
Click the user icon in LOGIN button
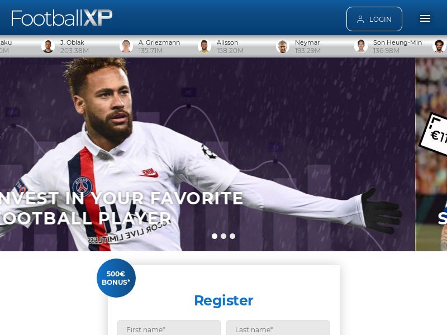(x=360, y=19)
